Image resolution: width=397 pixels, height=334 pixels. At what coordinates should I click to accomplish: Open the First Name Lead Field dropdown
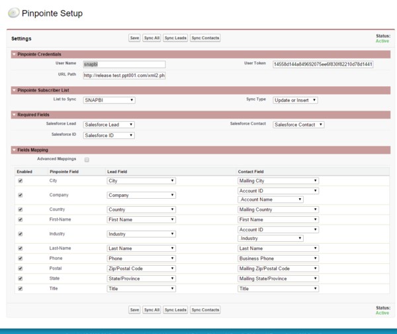point(142,219)
